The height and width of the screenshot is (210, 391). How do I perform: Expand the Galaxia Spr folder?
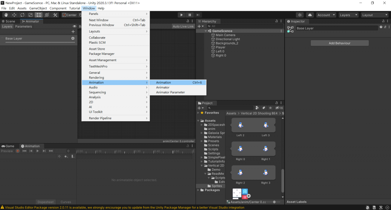click(x=202, y=133)
